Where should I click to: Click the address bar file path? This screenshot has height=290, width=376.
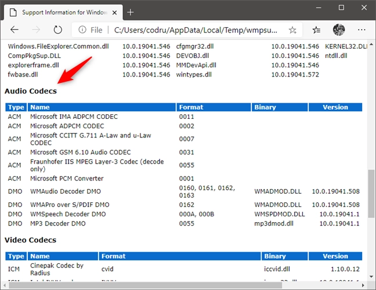196,30
